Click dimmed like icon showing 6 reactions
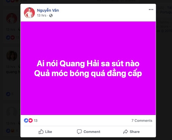 [x=8, y=94]
